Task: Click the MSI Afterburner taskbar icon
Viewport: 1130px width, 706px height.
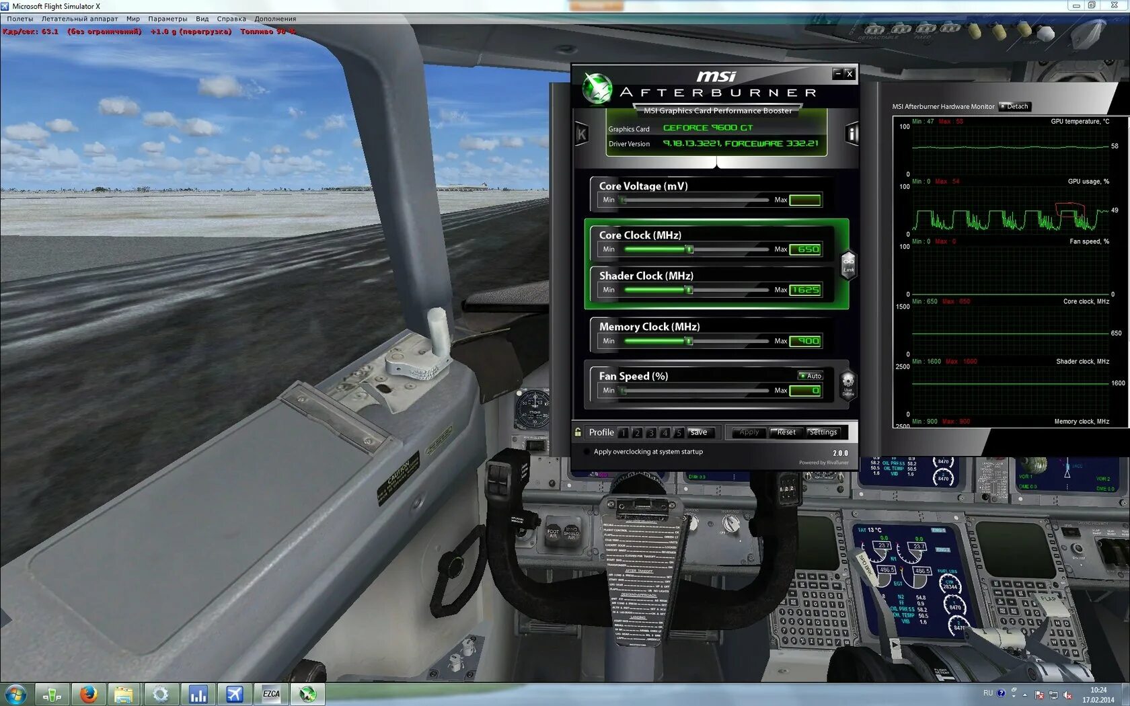Action: point(307,695)
